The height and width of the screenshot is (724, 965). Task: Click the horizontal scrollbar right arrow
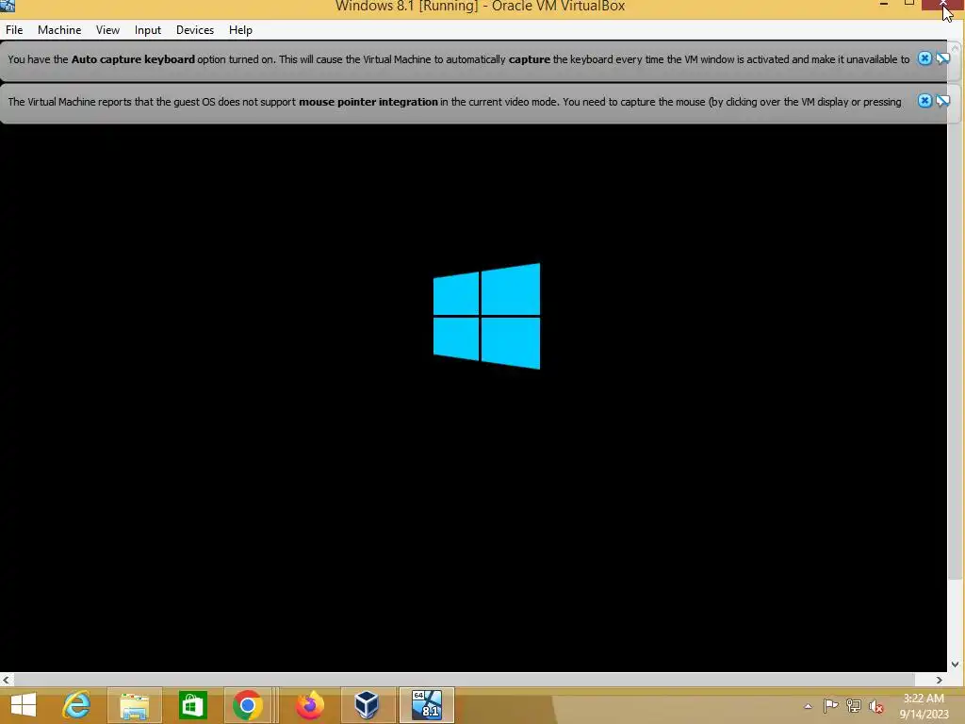(x=940, y=680)
